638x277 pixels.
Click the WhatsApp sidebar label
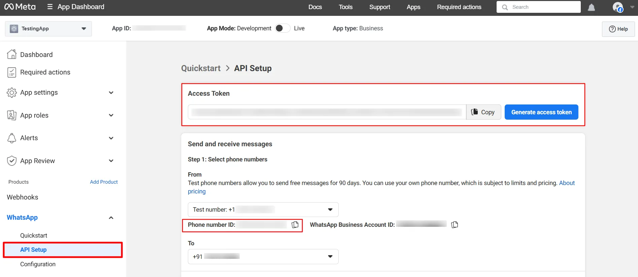pyautogui.click(x=22, y=218)
